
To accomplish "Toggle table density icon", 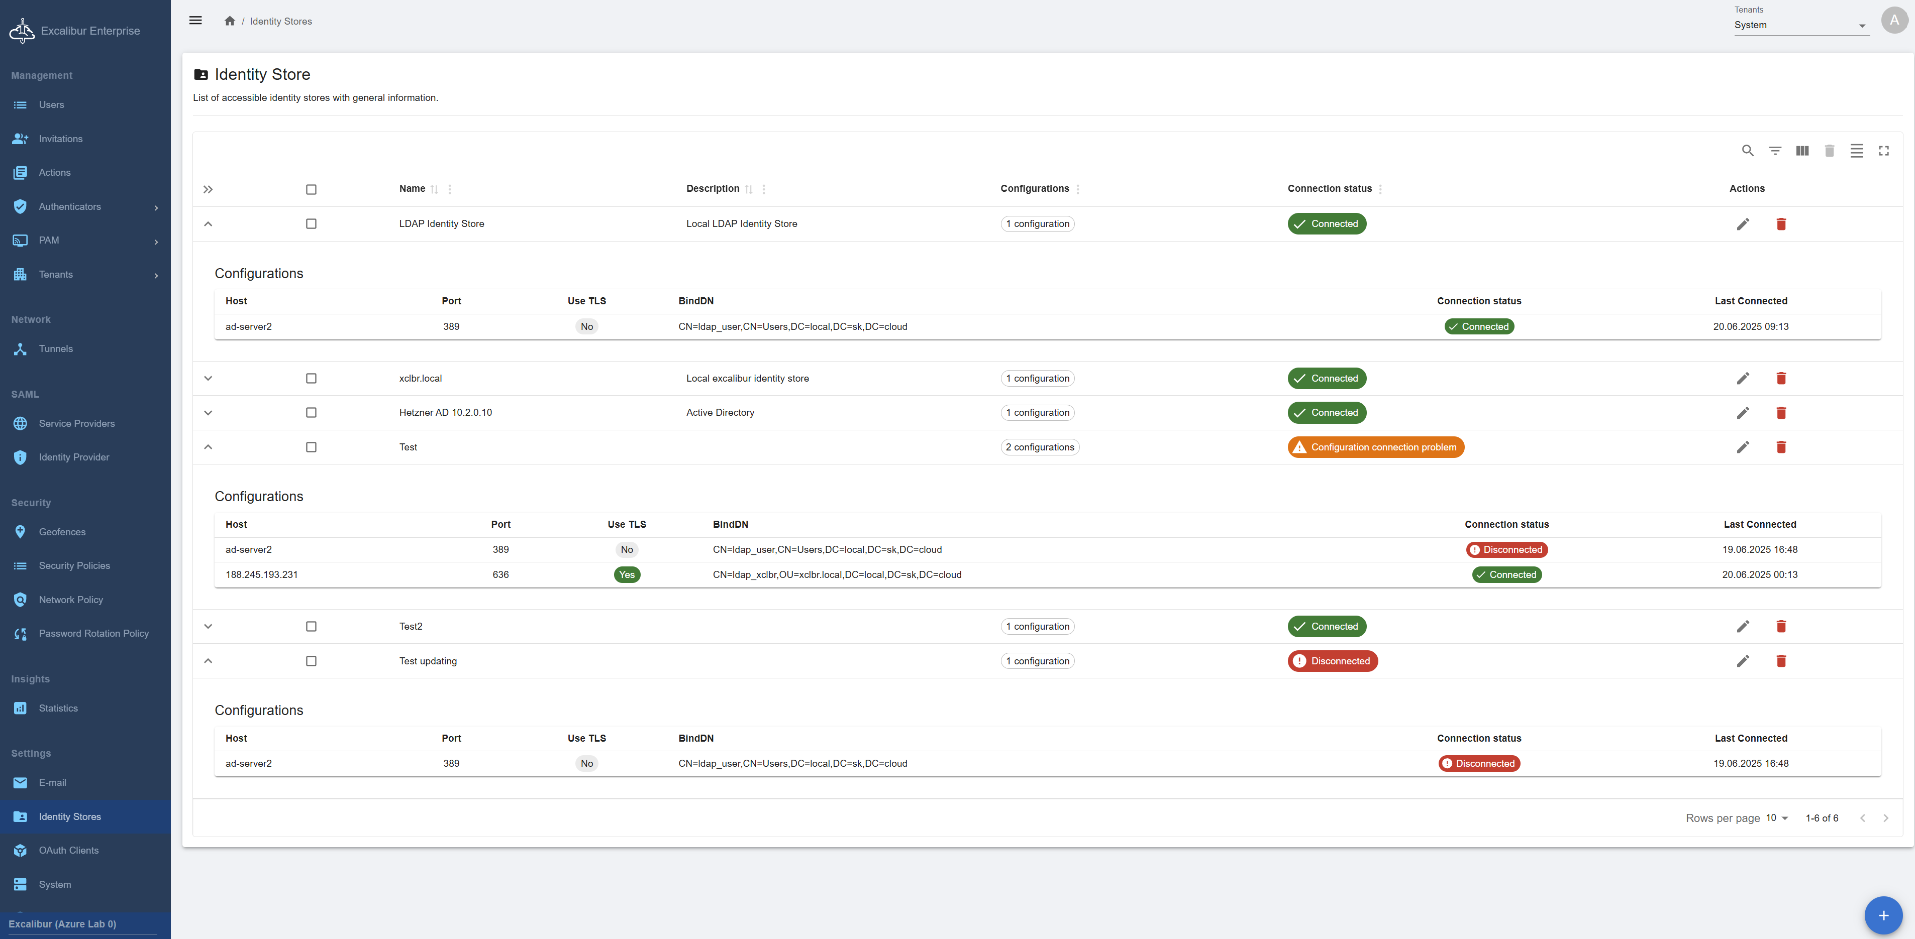I will [1856, 151].
